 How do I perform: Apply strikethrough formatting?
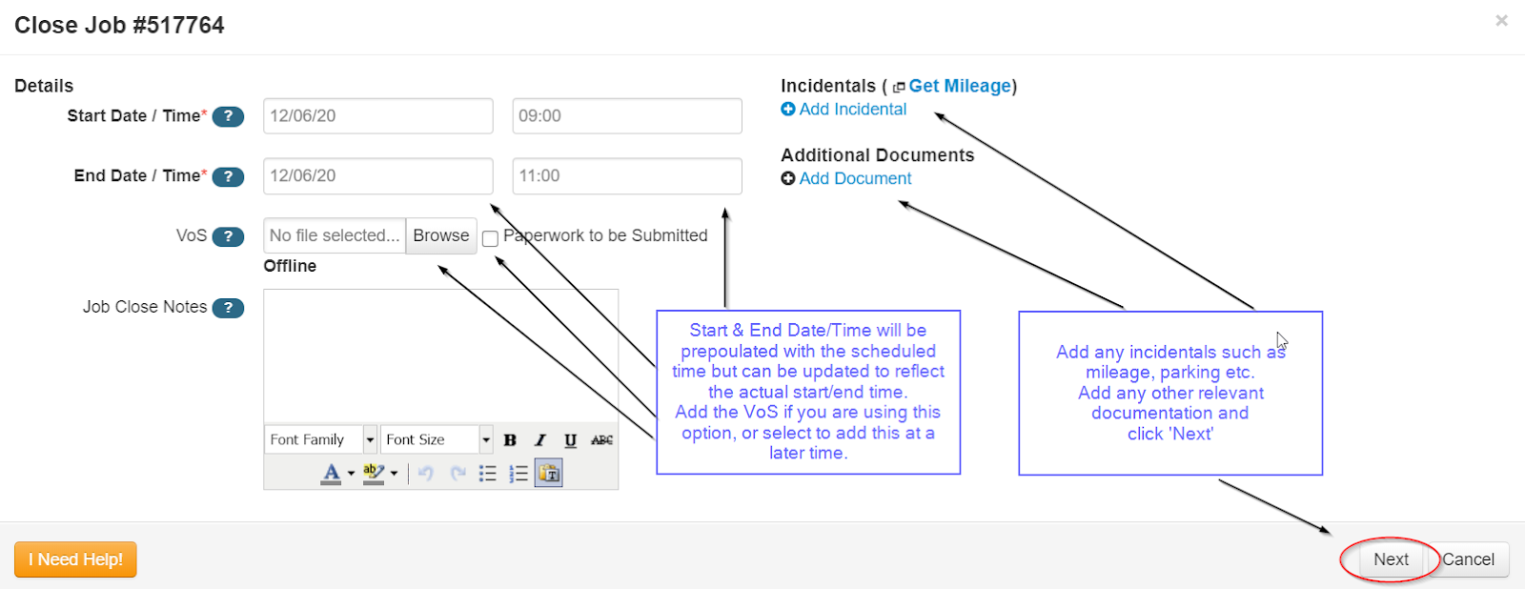click(x=601, y=440)
